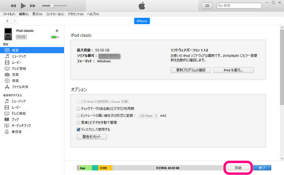Open the ヘルプ(H) menu

(93, 14)
